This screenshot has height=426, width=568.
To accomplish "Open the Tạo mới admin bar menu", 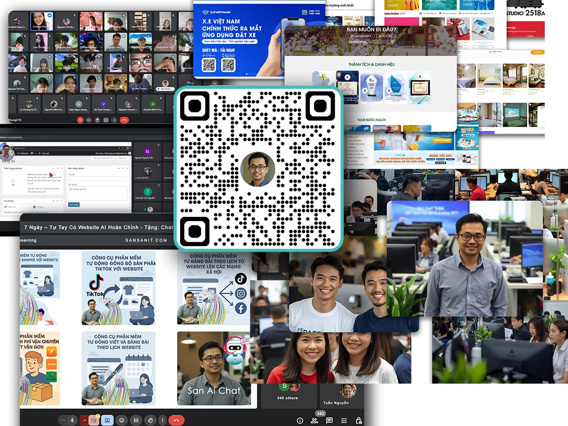I will click(x=44, y=153).
